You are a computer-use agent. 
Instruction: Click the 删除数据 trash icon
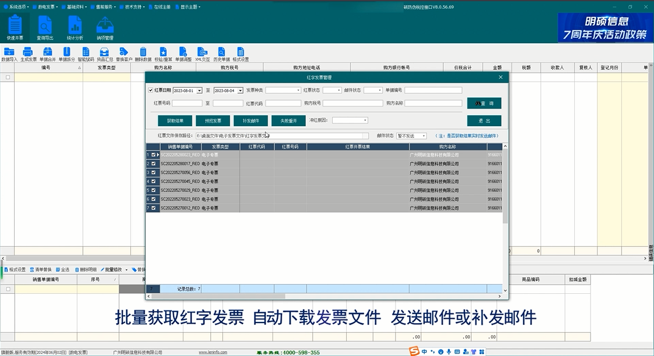point(143,55)
